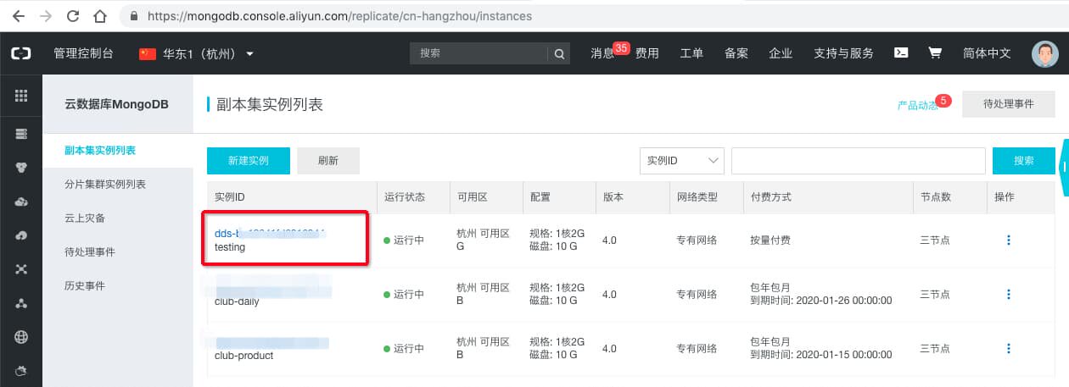Open 消息 notifications
This screenshot has height=387, width=1069.
click(602, 53)
